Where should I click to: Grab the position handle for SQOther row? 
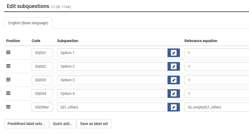[x=8, y=107]
